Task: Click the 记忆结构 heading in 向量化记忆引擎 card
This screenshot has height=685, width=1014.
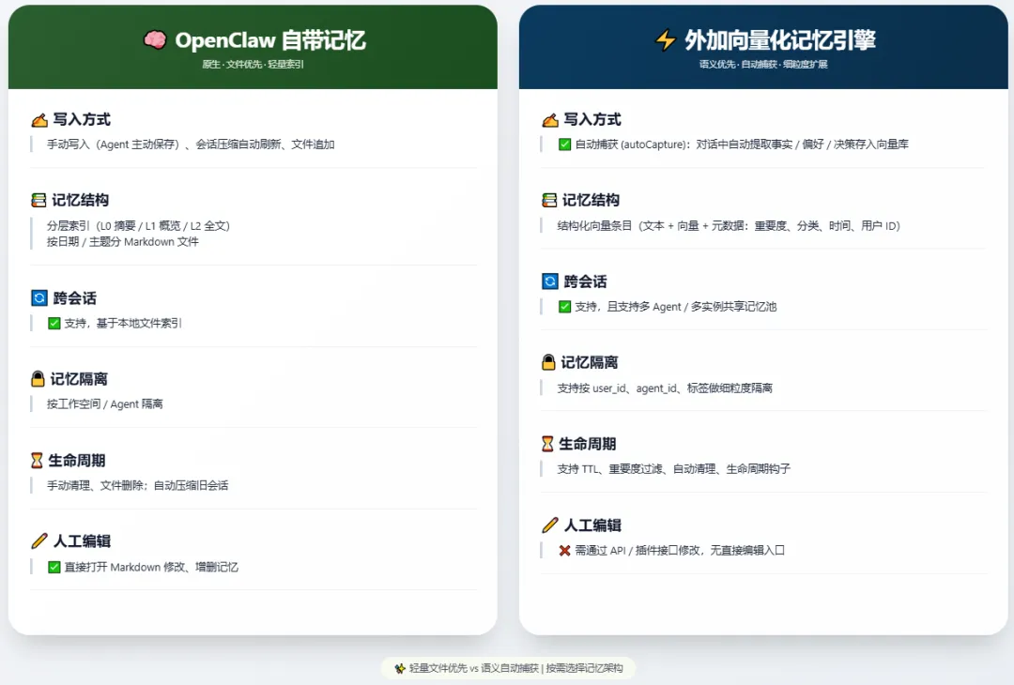Action: click(591, 200)
